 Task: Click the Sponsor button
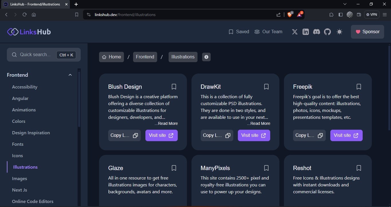coord(368,32)
